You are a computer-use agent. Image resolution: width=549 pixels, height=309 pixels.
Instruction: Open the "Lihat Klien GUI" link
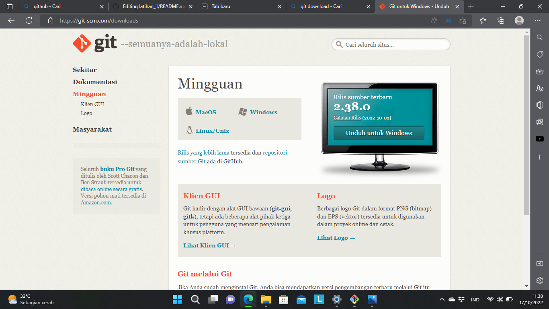[x=207, y=245]
